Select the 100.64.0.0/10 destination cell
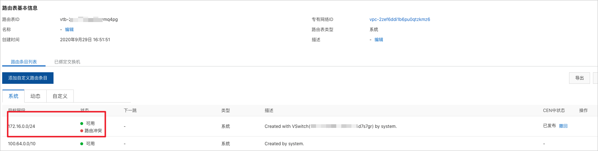Viewport: 598px width, 151px height. 22,144
